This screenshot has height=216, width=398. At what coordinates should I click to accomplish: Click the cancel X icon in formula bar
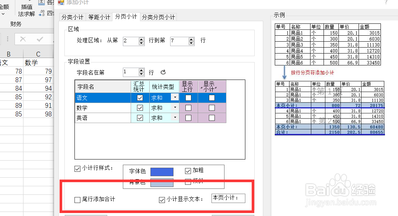[23, 39]
